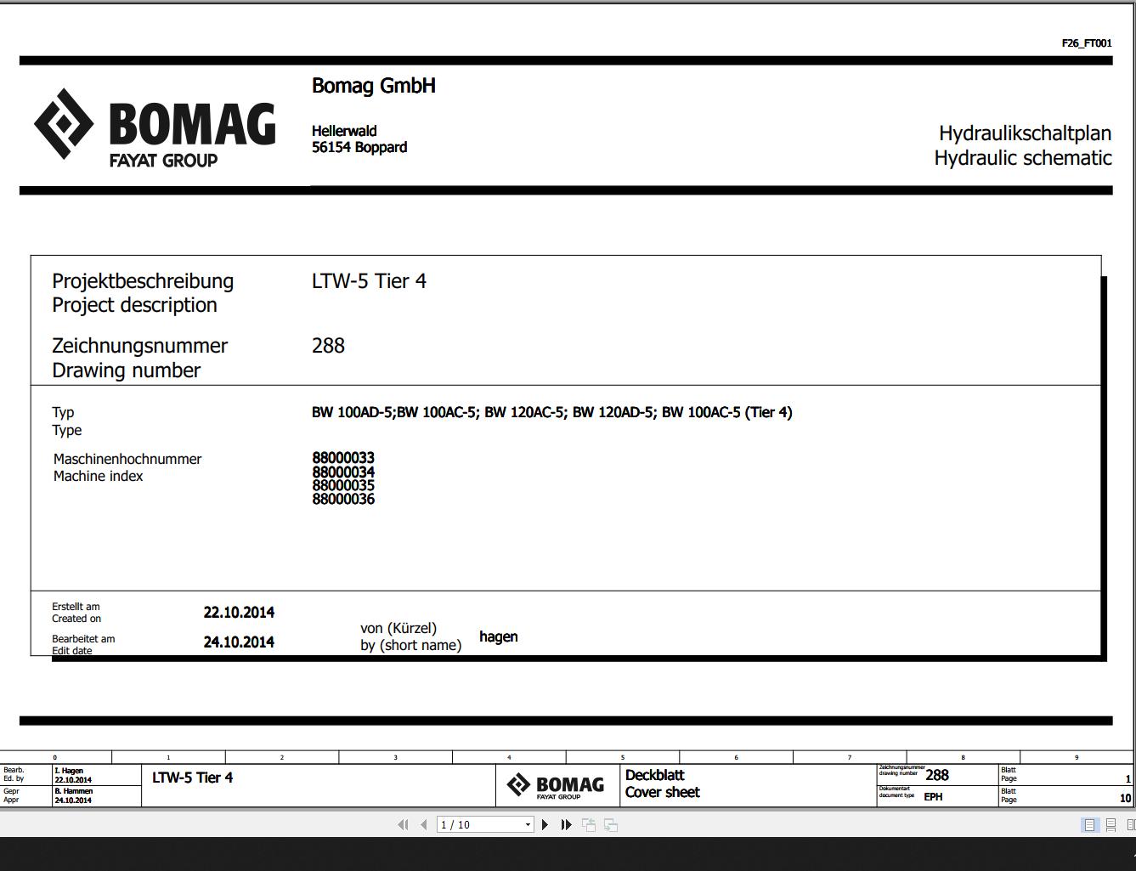Click the address '56154 Boppard'
This screenshot has height=871, width=1136.
pyautogui.click(x=359, y=148)
